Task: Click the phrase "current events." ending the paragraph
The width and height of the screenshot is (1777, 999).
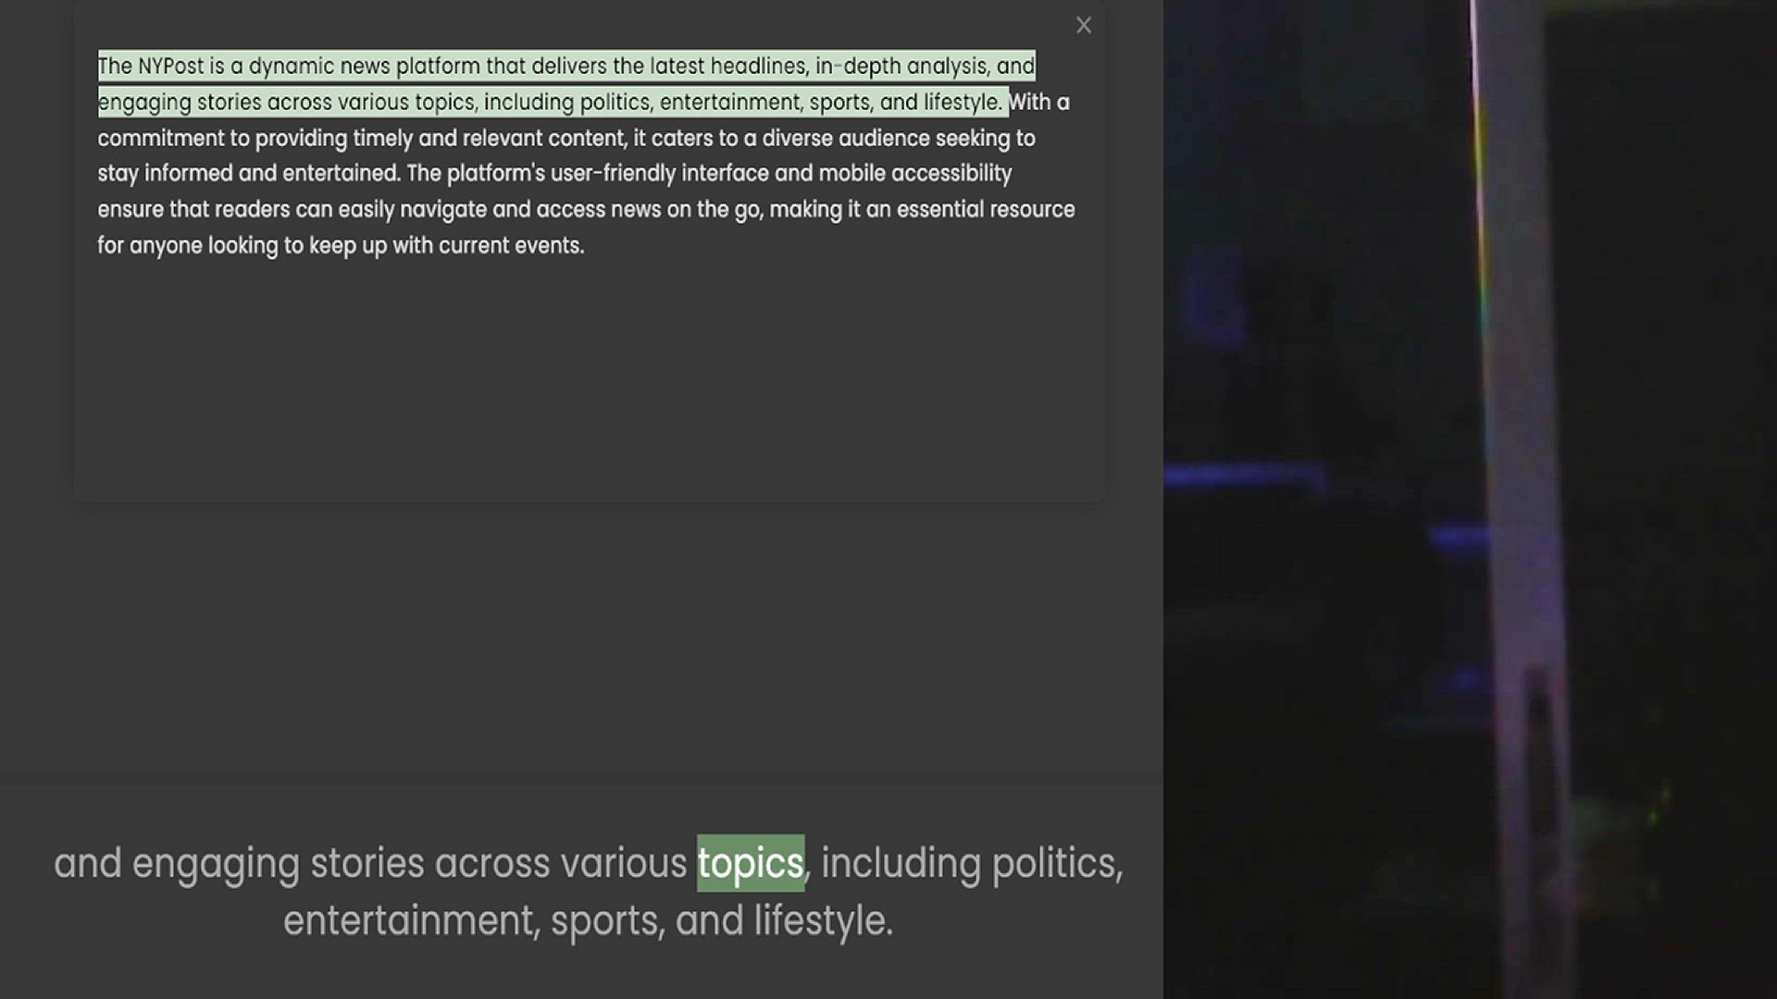Action: (511, 246)
